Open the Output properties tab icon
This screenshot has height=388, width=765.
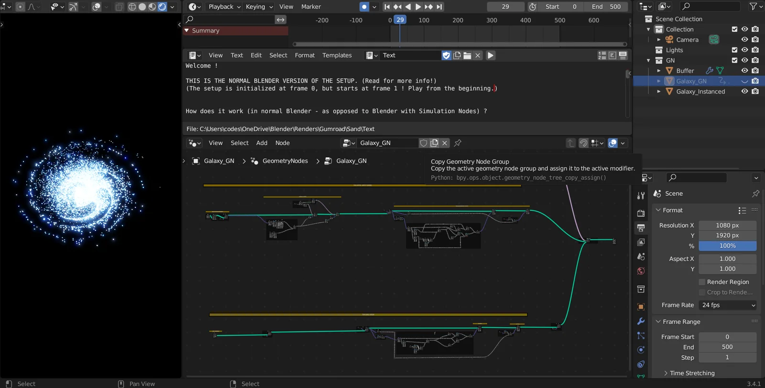pos(641,228)
